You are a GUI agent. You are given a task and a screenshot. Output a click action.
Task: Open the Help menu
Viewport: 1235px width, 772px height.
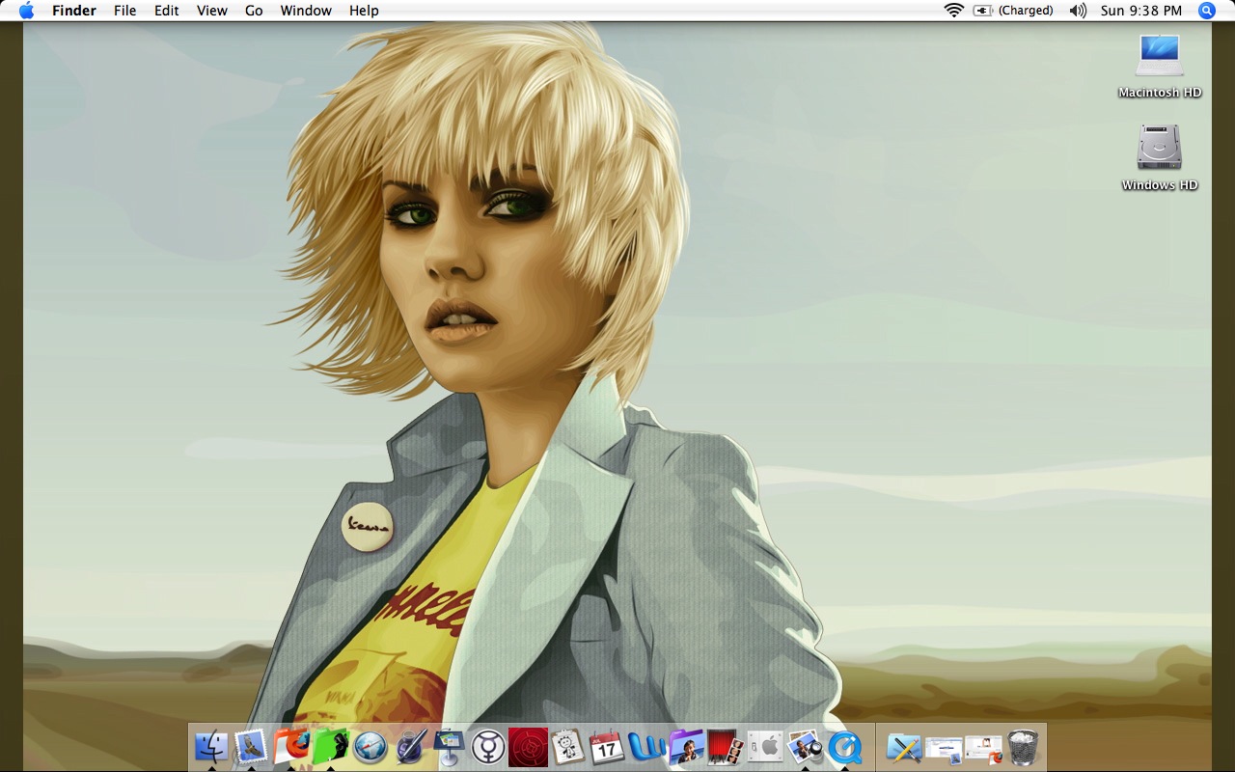(364, 11)
